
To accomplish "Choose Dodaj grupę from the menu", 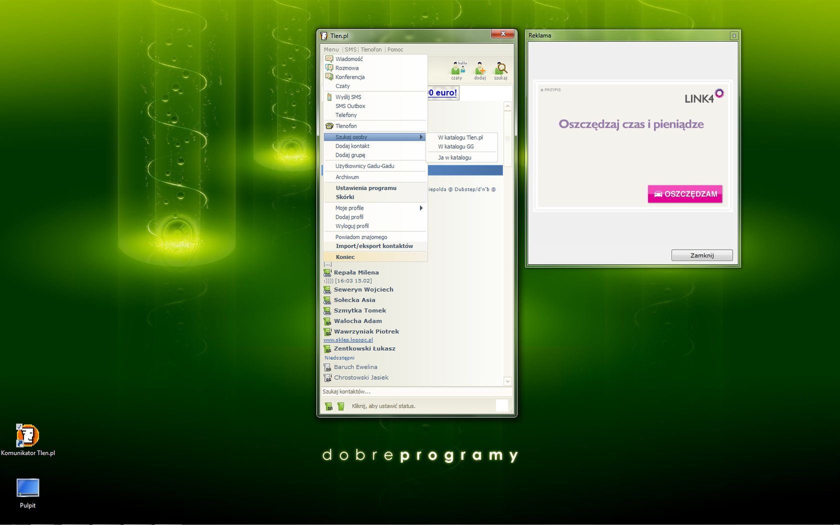I will pos(375,155).
